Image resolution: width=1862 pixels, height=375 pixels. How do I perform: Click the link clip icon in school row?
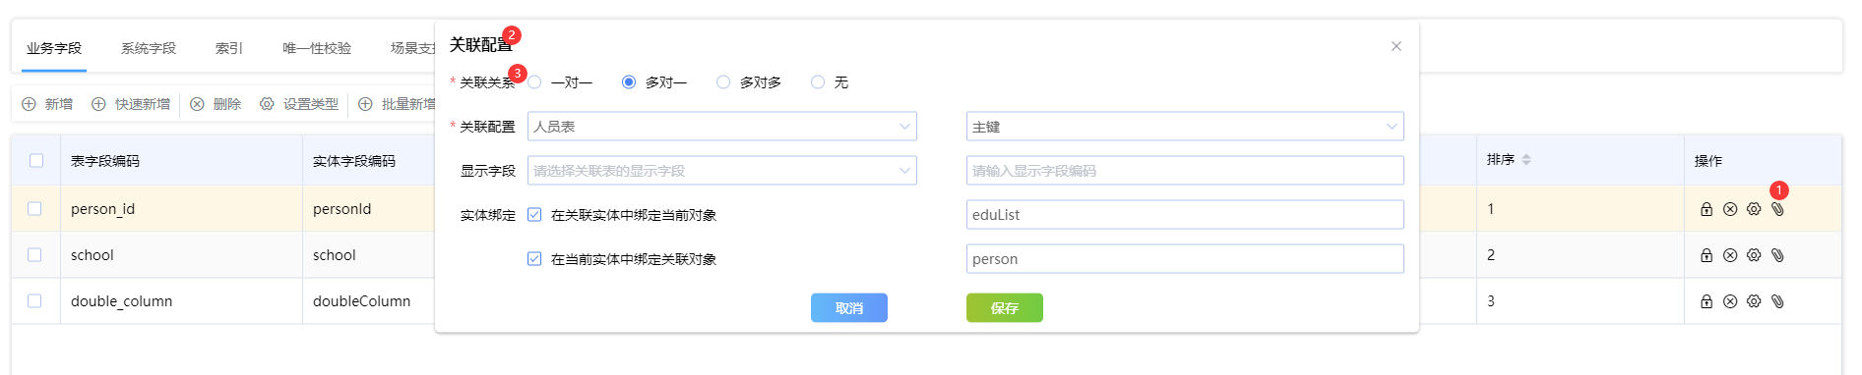click(x=1777, y=255)
